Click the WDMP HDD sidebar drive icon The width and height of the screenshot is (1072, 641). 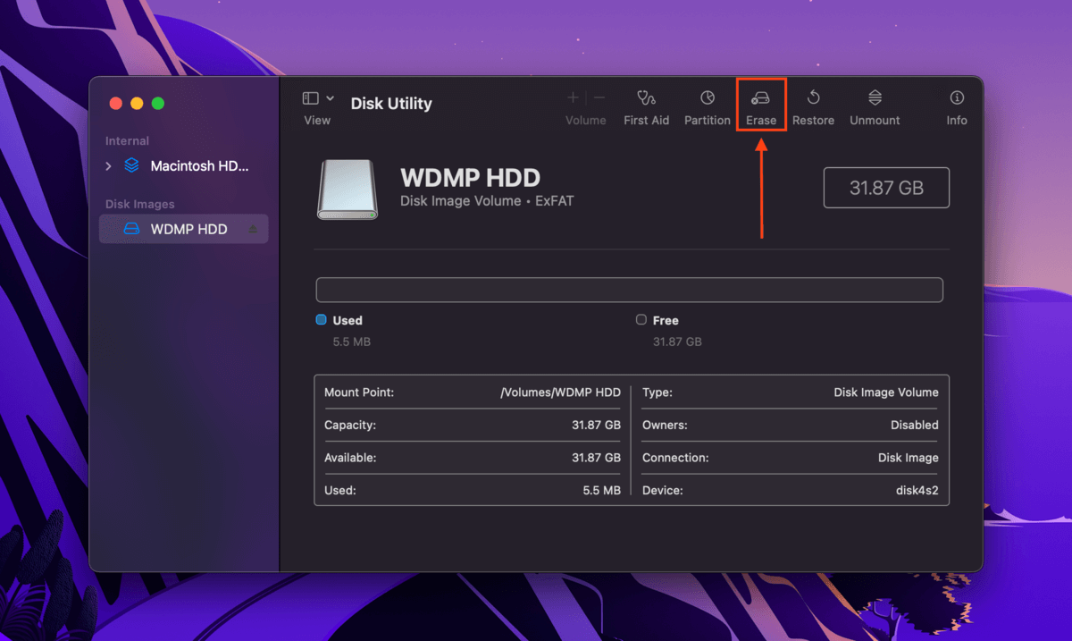pyautogui.click(x=131, y=229)
